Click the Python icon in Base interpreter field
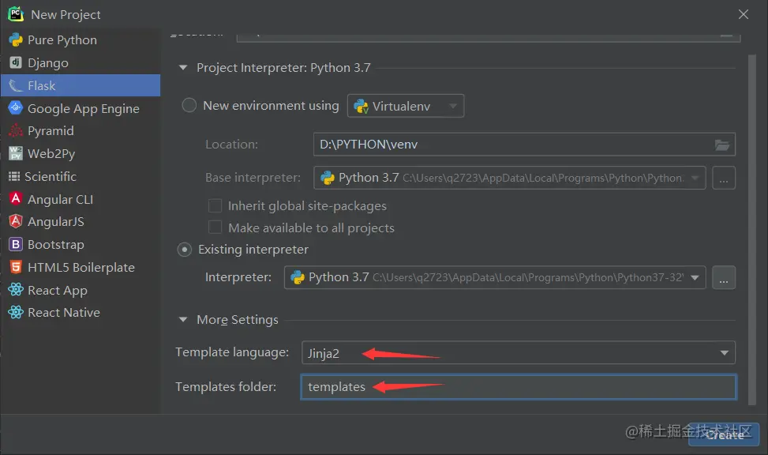This screenshot has height=455, width=768. click(x=328, y=178)
